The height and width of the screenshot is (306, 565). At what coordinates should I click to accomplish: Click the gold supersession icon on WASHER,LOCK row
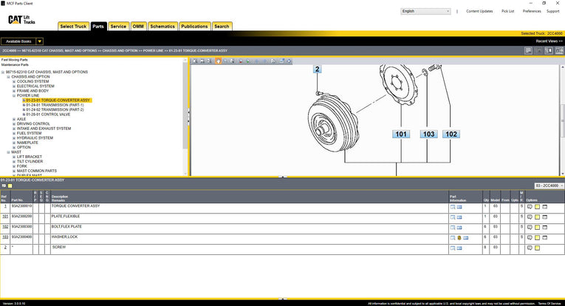pyautogui.click(x=459, y=238)
